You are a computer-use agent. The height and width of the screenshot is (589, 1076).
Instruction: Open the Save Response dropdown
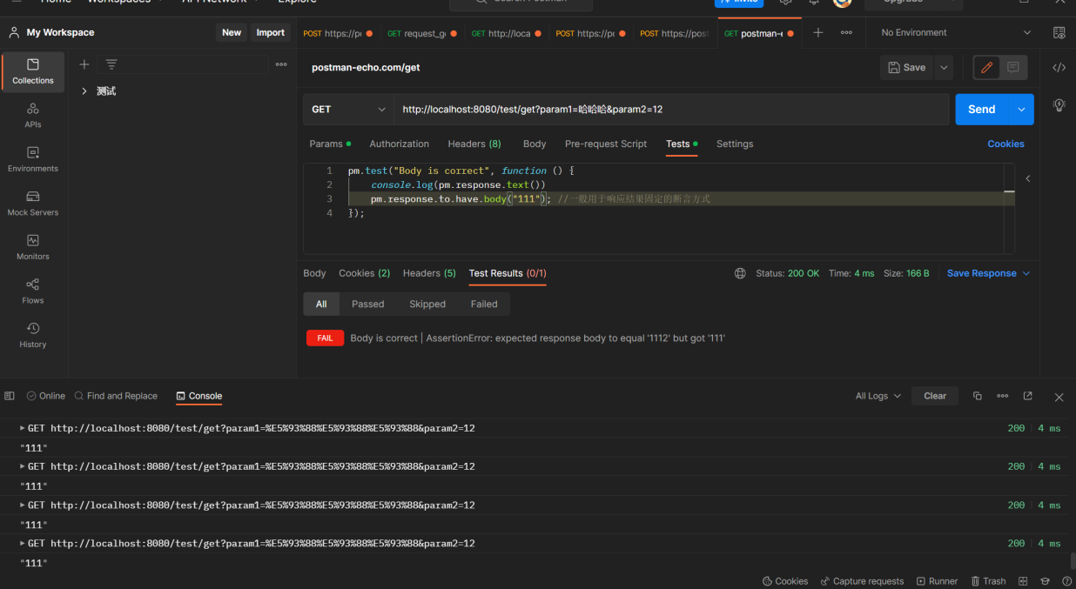pos(988,273)
